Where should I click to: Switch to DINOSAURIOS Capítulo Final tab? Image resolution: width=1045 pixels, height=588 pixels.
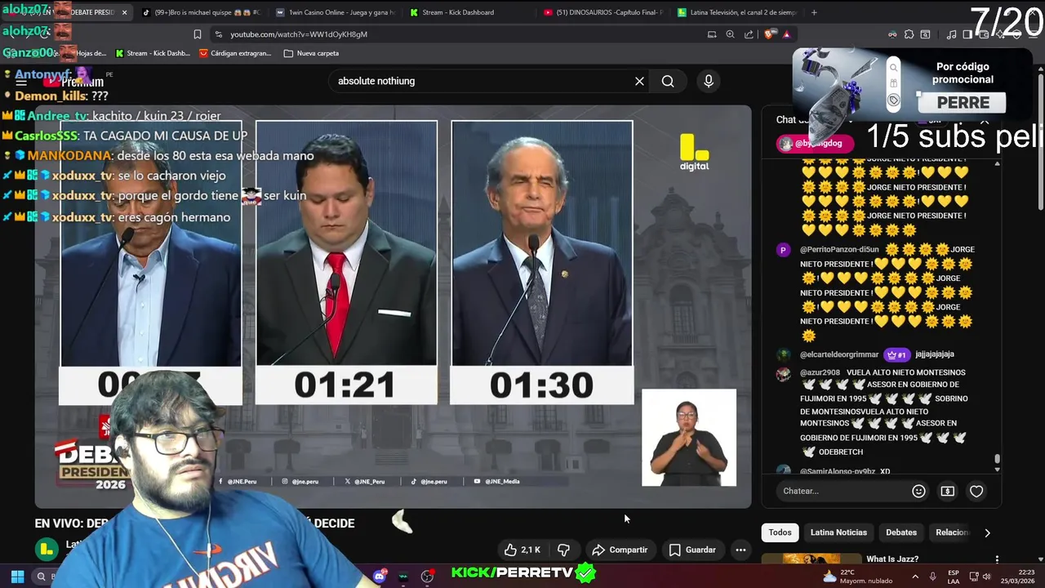[603, 12]
